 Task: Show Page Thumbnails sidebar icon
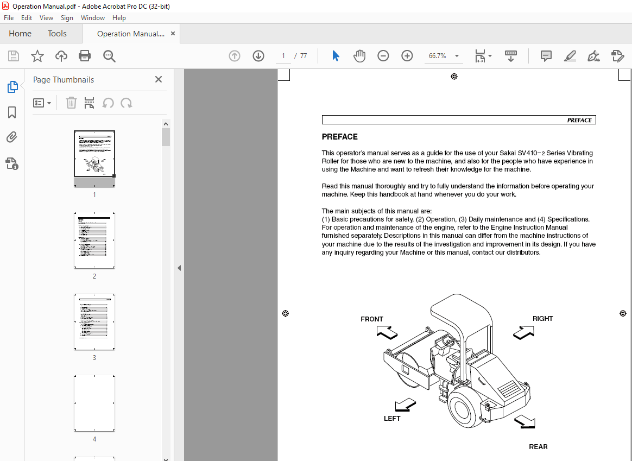[x=12, y=87]
